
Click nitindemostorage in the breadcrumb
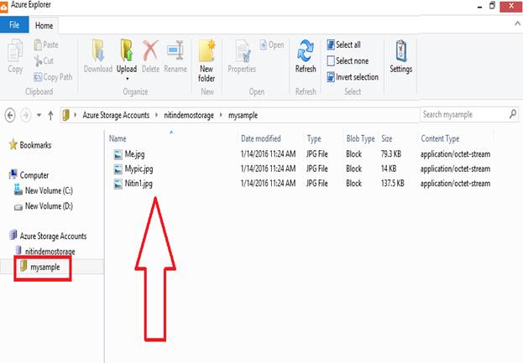coord(189,115)
